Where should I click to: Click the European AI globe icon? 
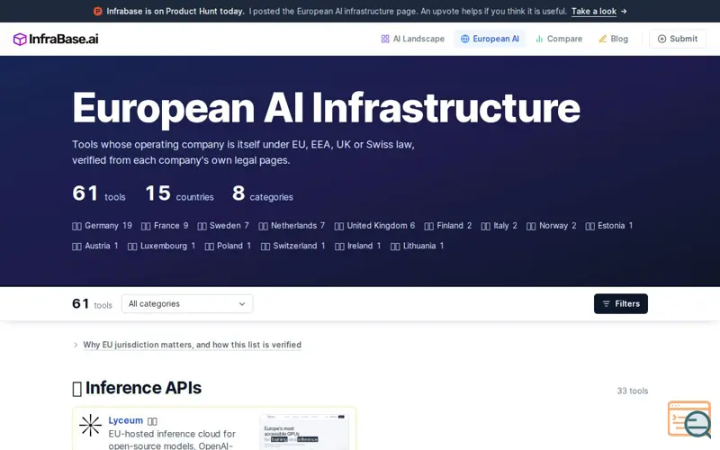(465, 39)
